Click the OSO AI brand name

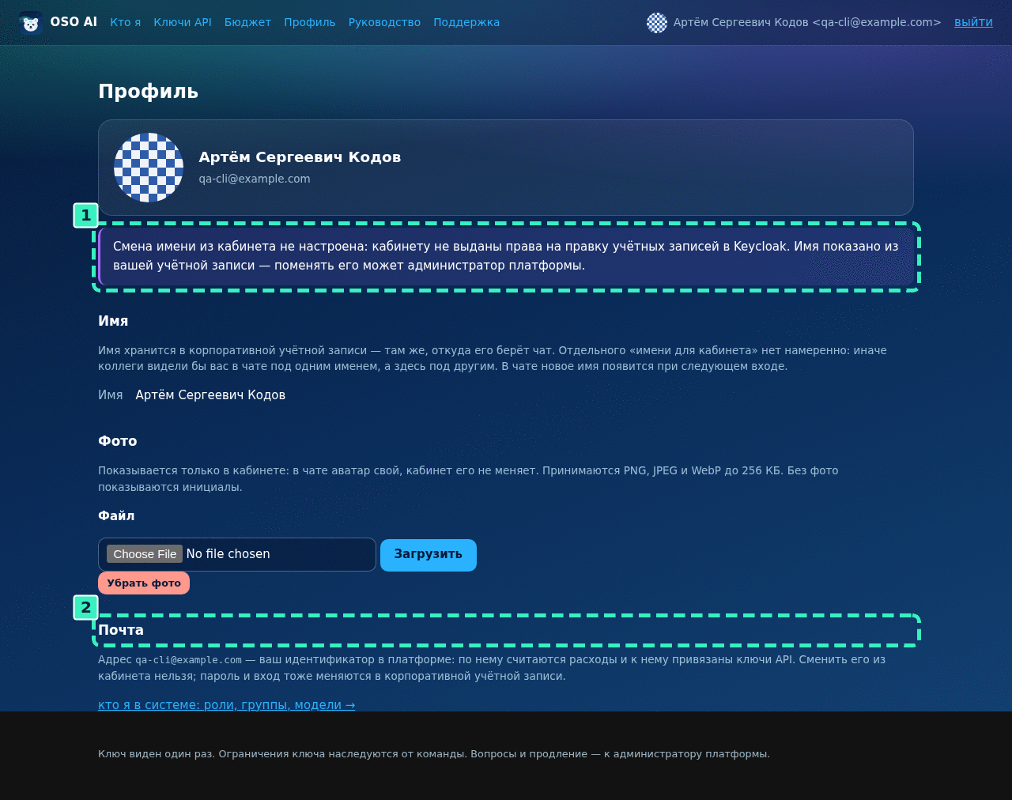click(x=74, y=22)
